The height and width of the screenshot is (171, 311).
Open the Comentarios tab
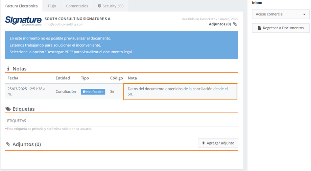point(77,6)
